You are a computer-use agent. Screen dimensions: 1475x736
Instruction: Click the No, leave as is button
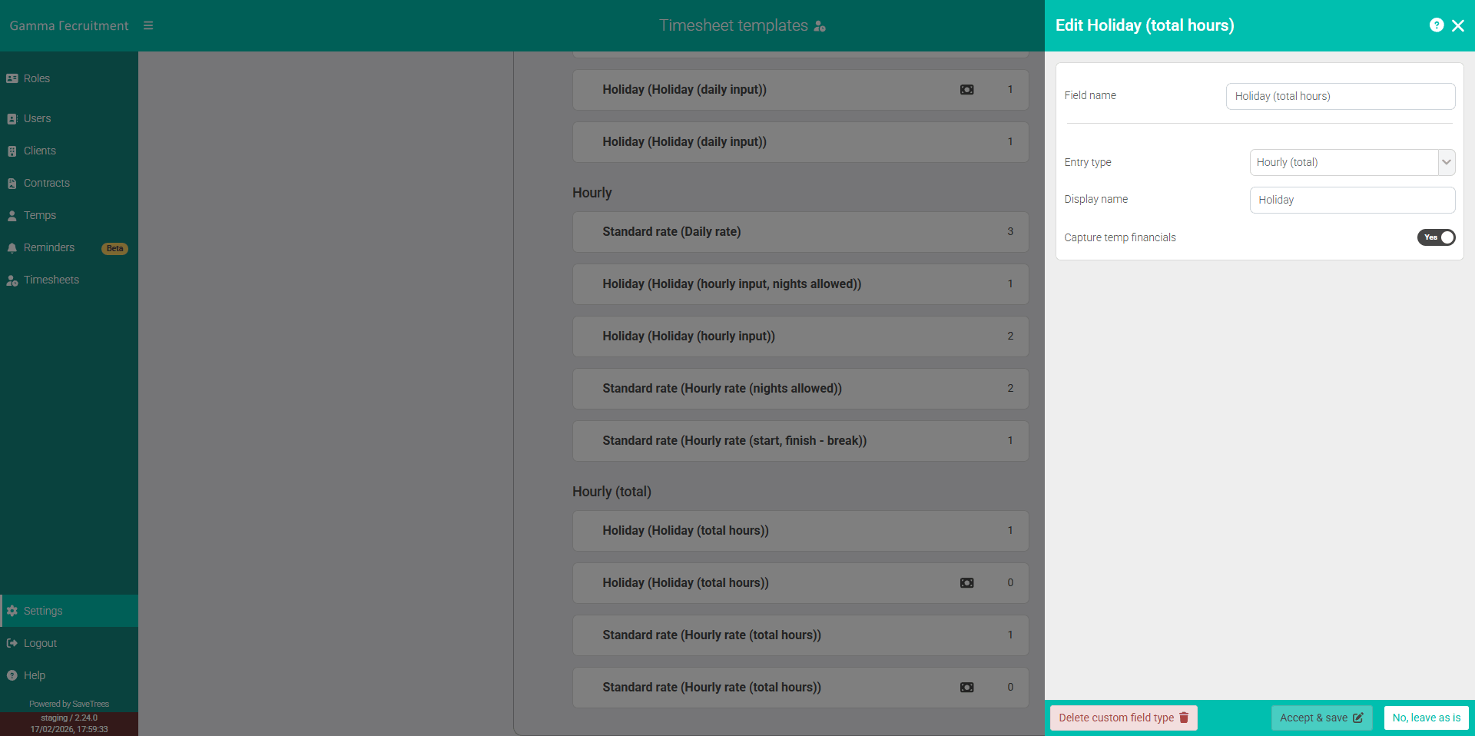point(1426,718)
